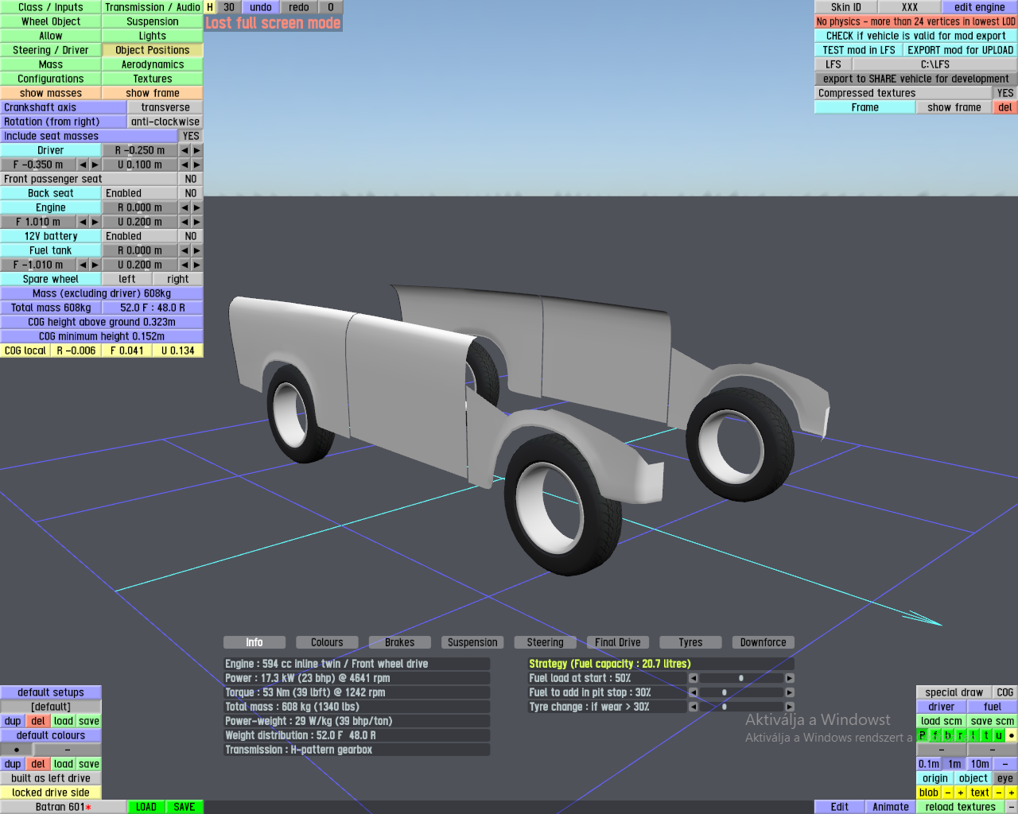The image size is (1018, 814).
Task: Switch to the Tyres info tab
Action: [x=690, y=642]
